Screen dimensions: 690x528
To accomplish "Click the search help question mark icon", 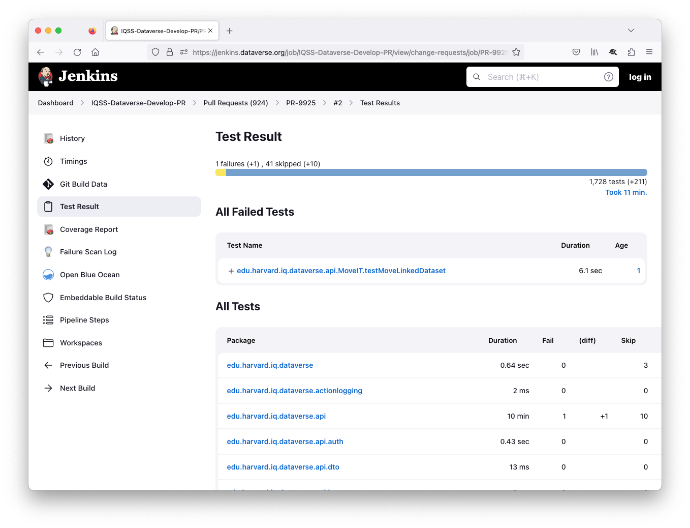I will pos(608,77).
